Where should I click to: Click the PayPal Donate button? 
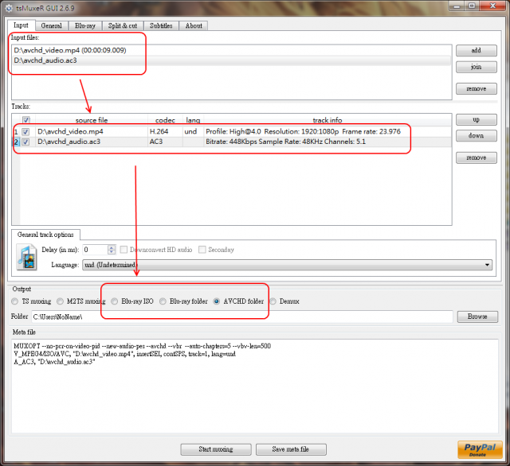[480, 449]
